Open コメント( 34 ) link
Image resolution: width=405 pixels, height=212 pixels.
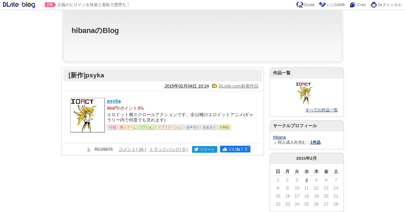pos(132,149)
